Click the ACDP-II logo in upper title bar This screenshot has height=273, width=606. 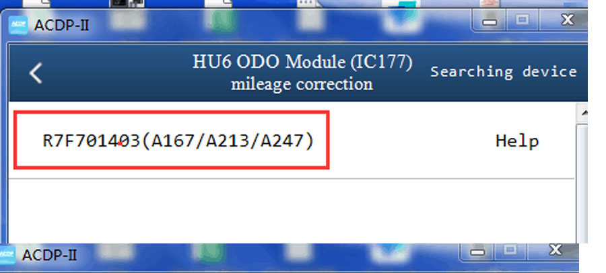tap(18, 26)
